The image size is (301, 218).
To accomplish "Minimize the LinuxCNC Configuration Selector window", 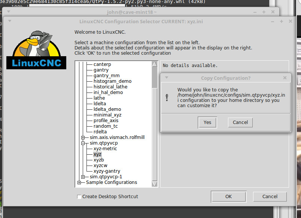I will 273,21.
